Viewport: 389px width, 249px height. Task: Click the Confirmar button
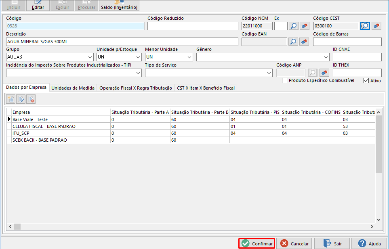pyautogui.click(x=257, y=243)
